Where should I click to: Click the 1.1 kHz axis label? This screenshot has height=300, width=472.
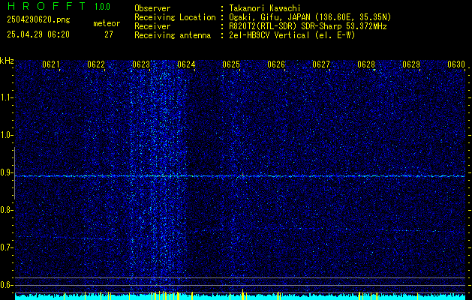pos(6,97)
